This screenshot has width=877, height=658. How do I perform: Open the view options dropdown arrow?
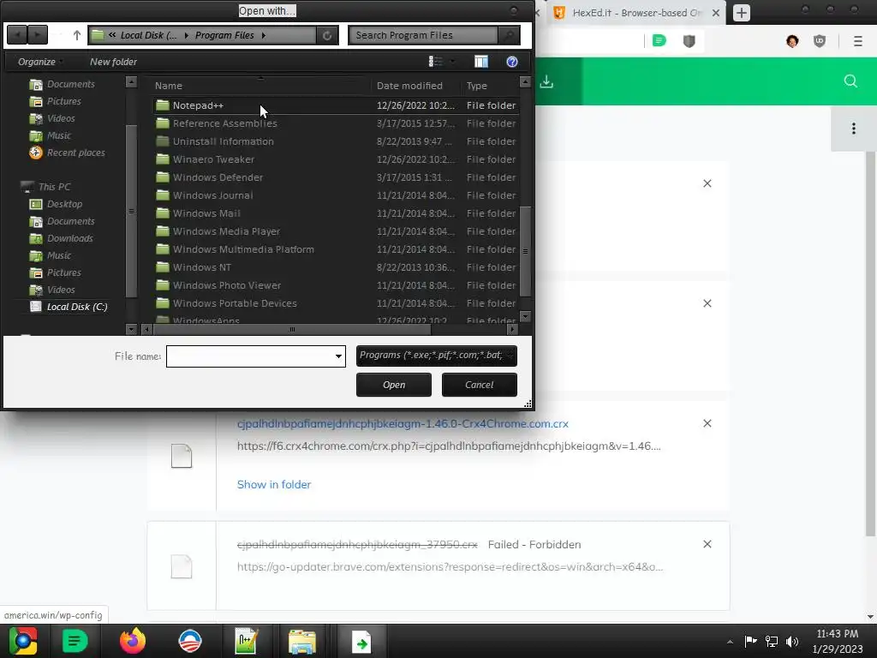tap(452, 62)
